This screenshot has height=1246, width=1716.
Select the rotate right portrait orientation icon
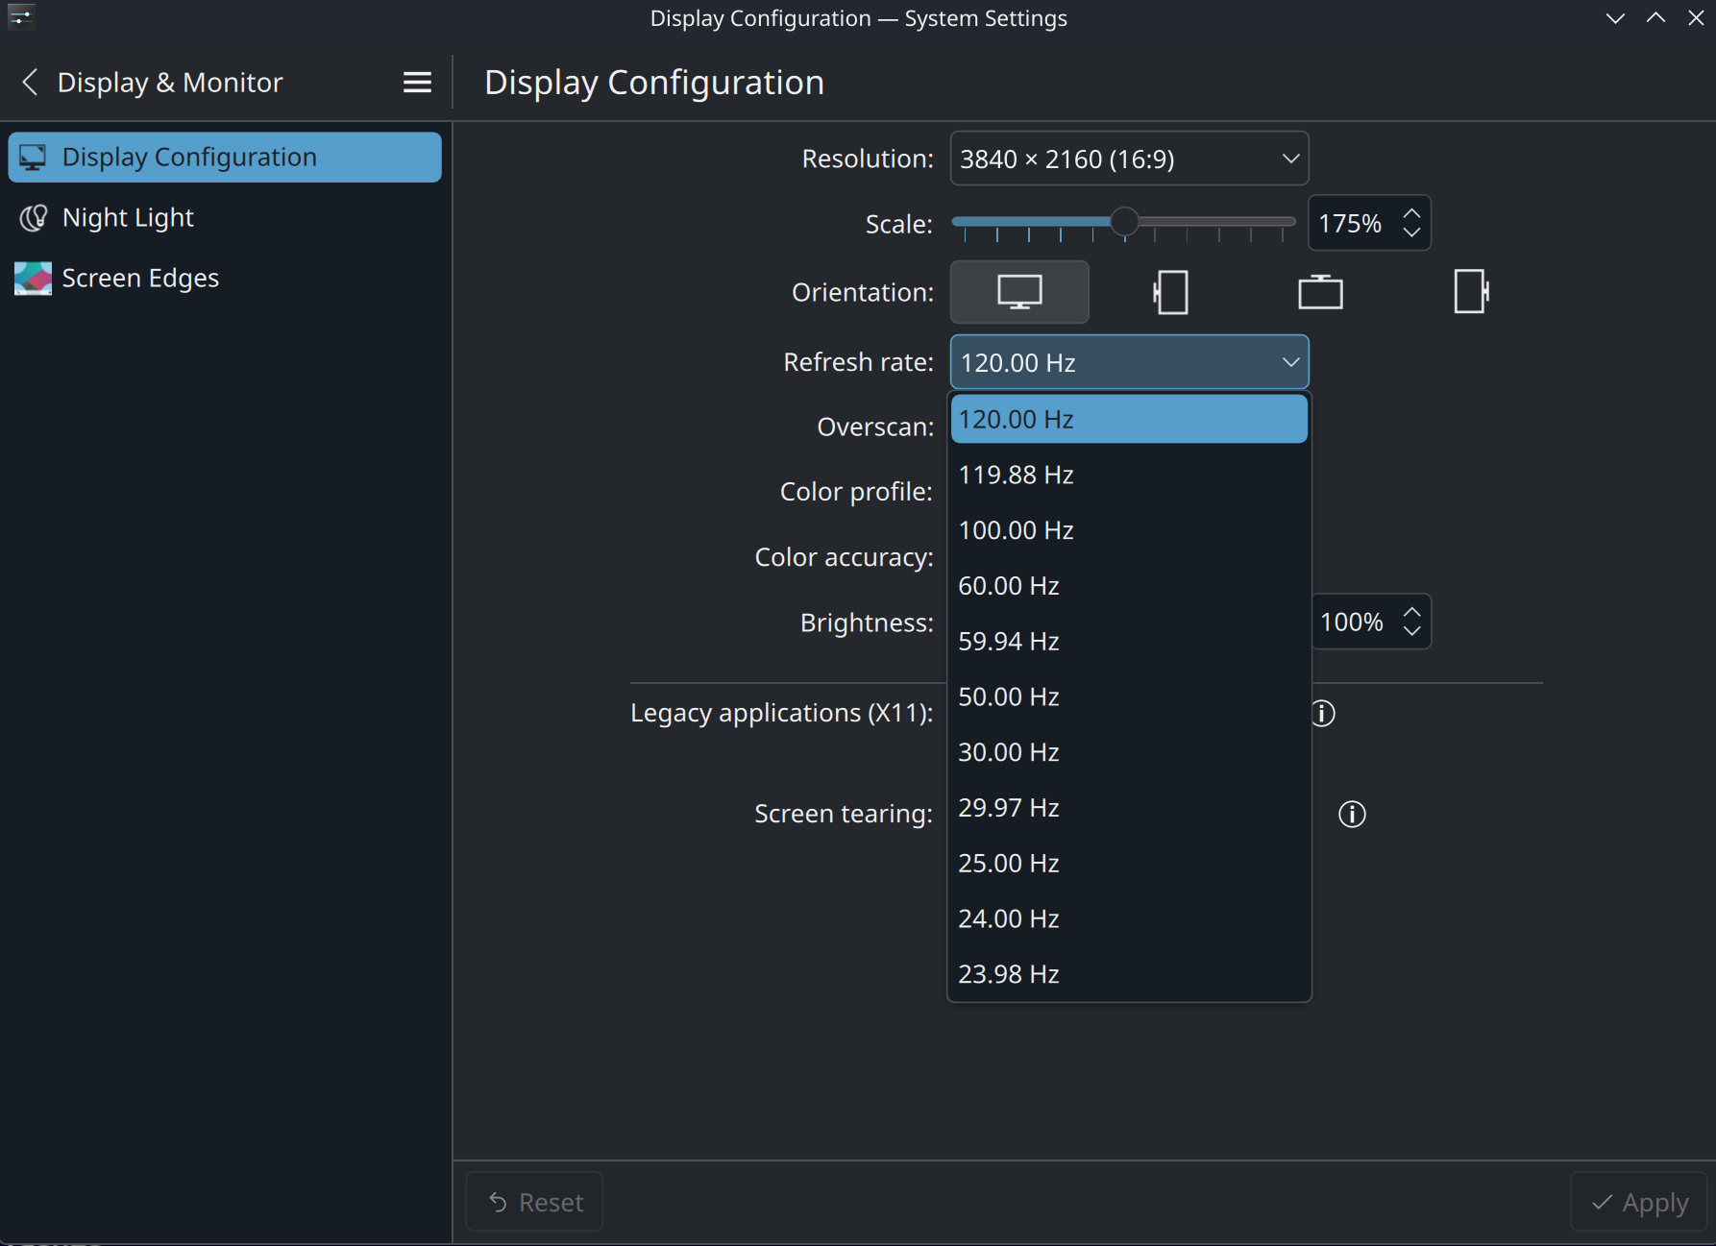click(1470, 292)
